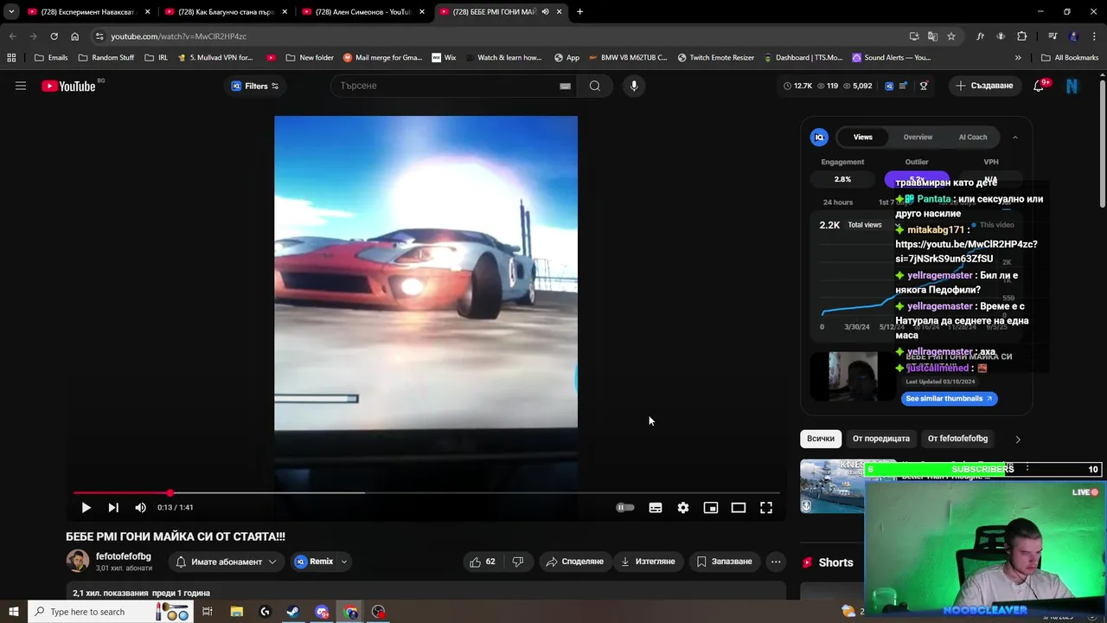
Task: Switch to theater mode
Action: click(739, 508)
